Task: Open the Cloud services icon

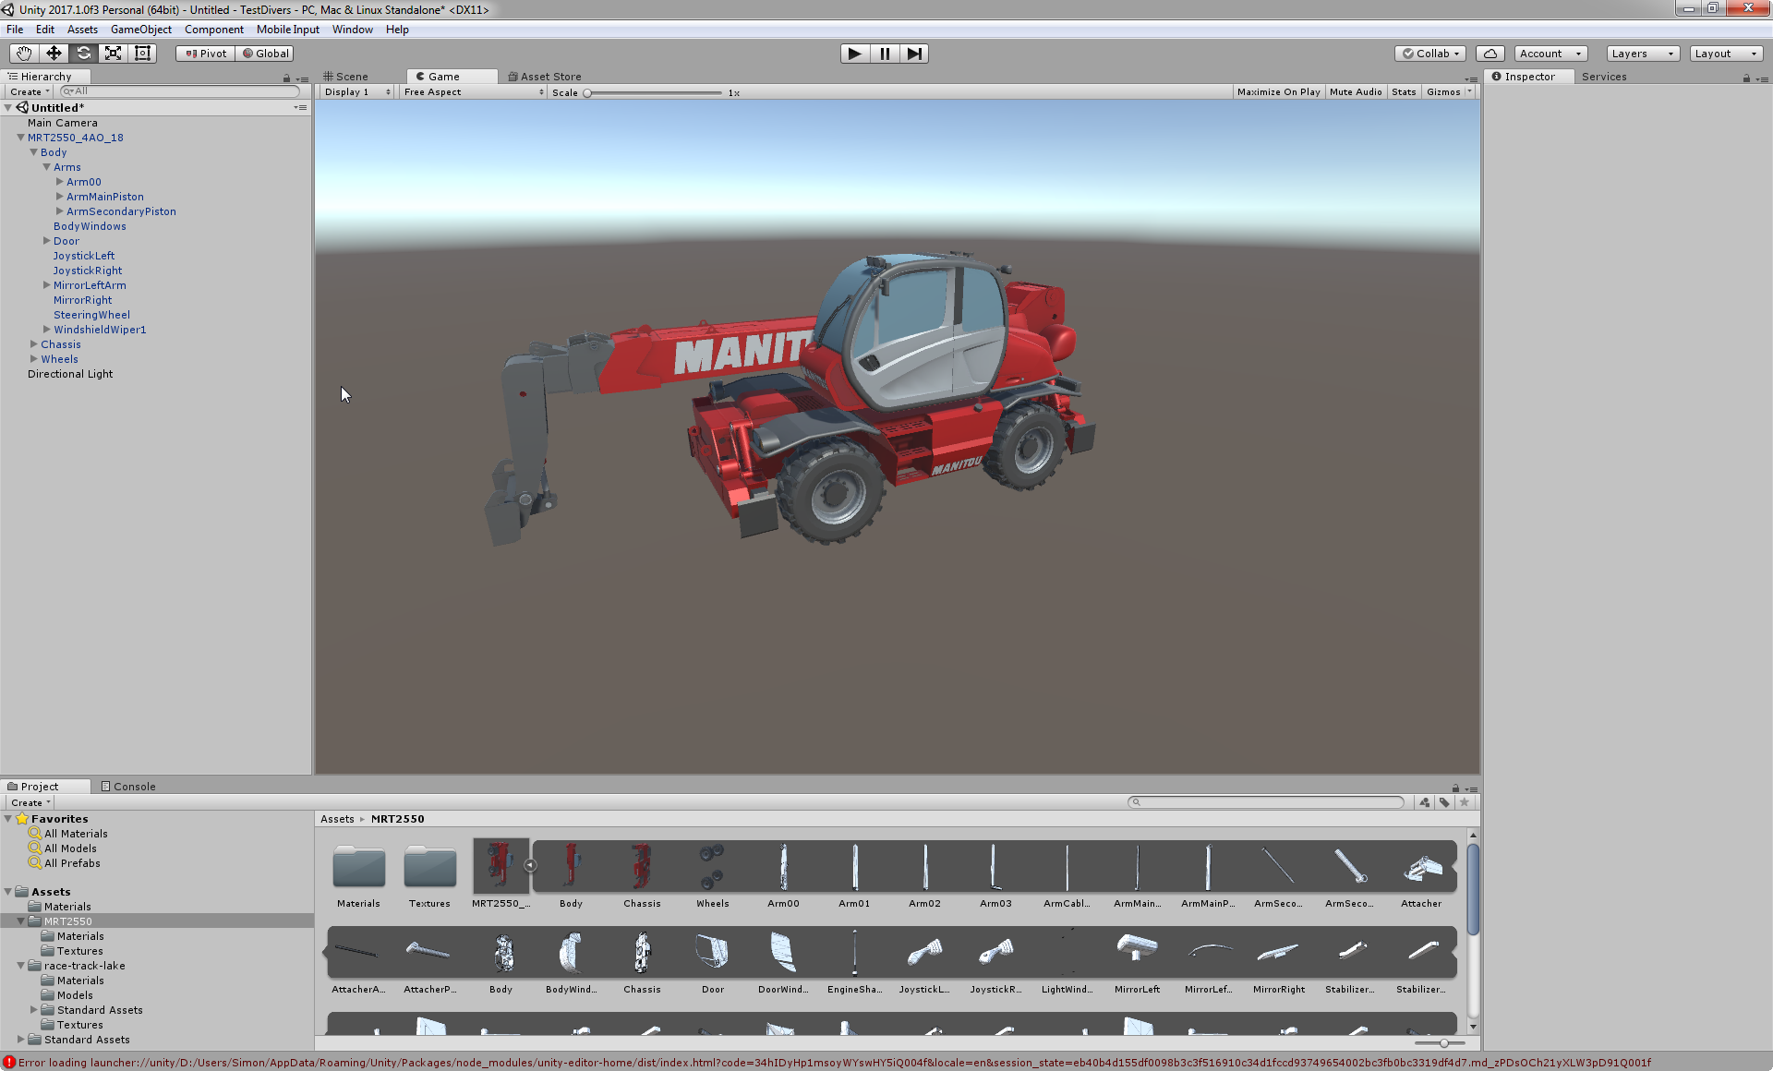Action: (1490, 54)
